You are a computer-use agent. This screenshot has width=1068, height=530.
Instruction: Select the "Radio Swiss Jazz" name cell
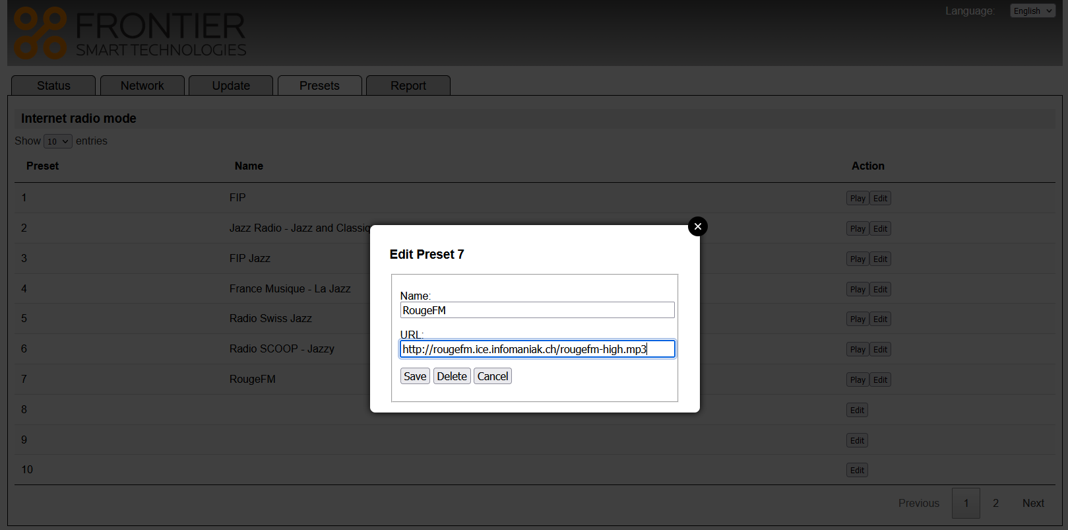point(270,319)
